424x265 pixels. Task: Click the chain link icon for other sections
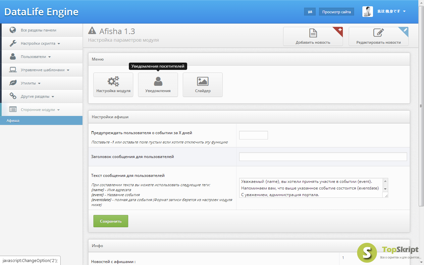pos(13,96)
